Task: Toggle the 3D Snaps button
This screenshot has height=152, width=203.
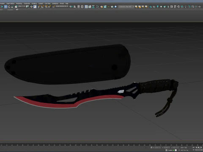Action: tap(39, 7)
